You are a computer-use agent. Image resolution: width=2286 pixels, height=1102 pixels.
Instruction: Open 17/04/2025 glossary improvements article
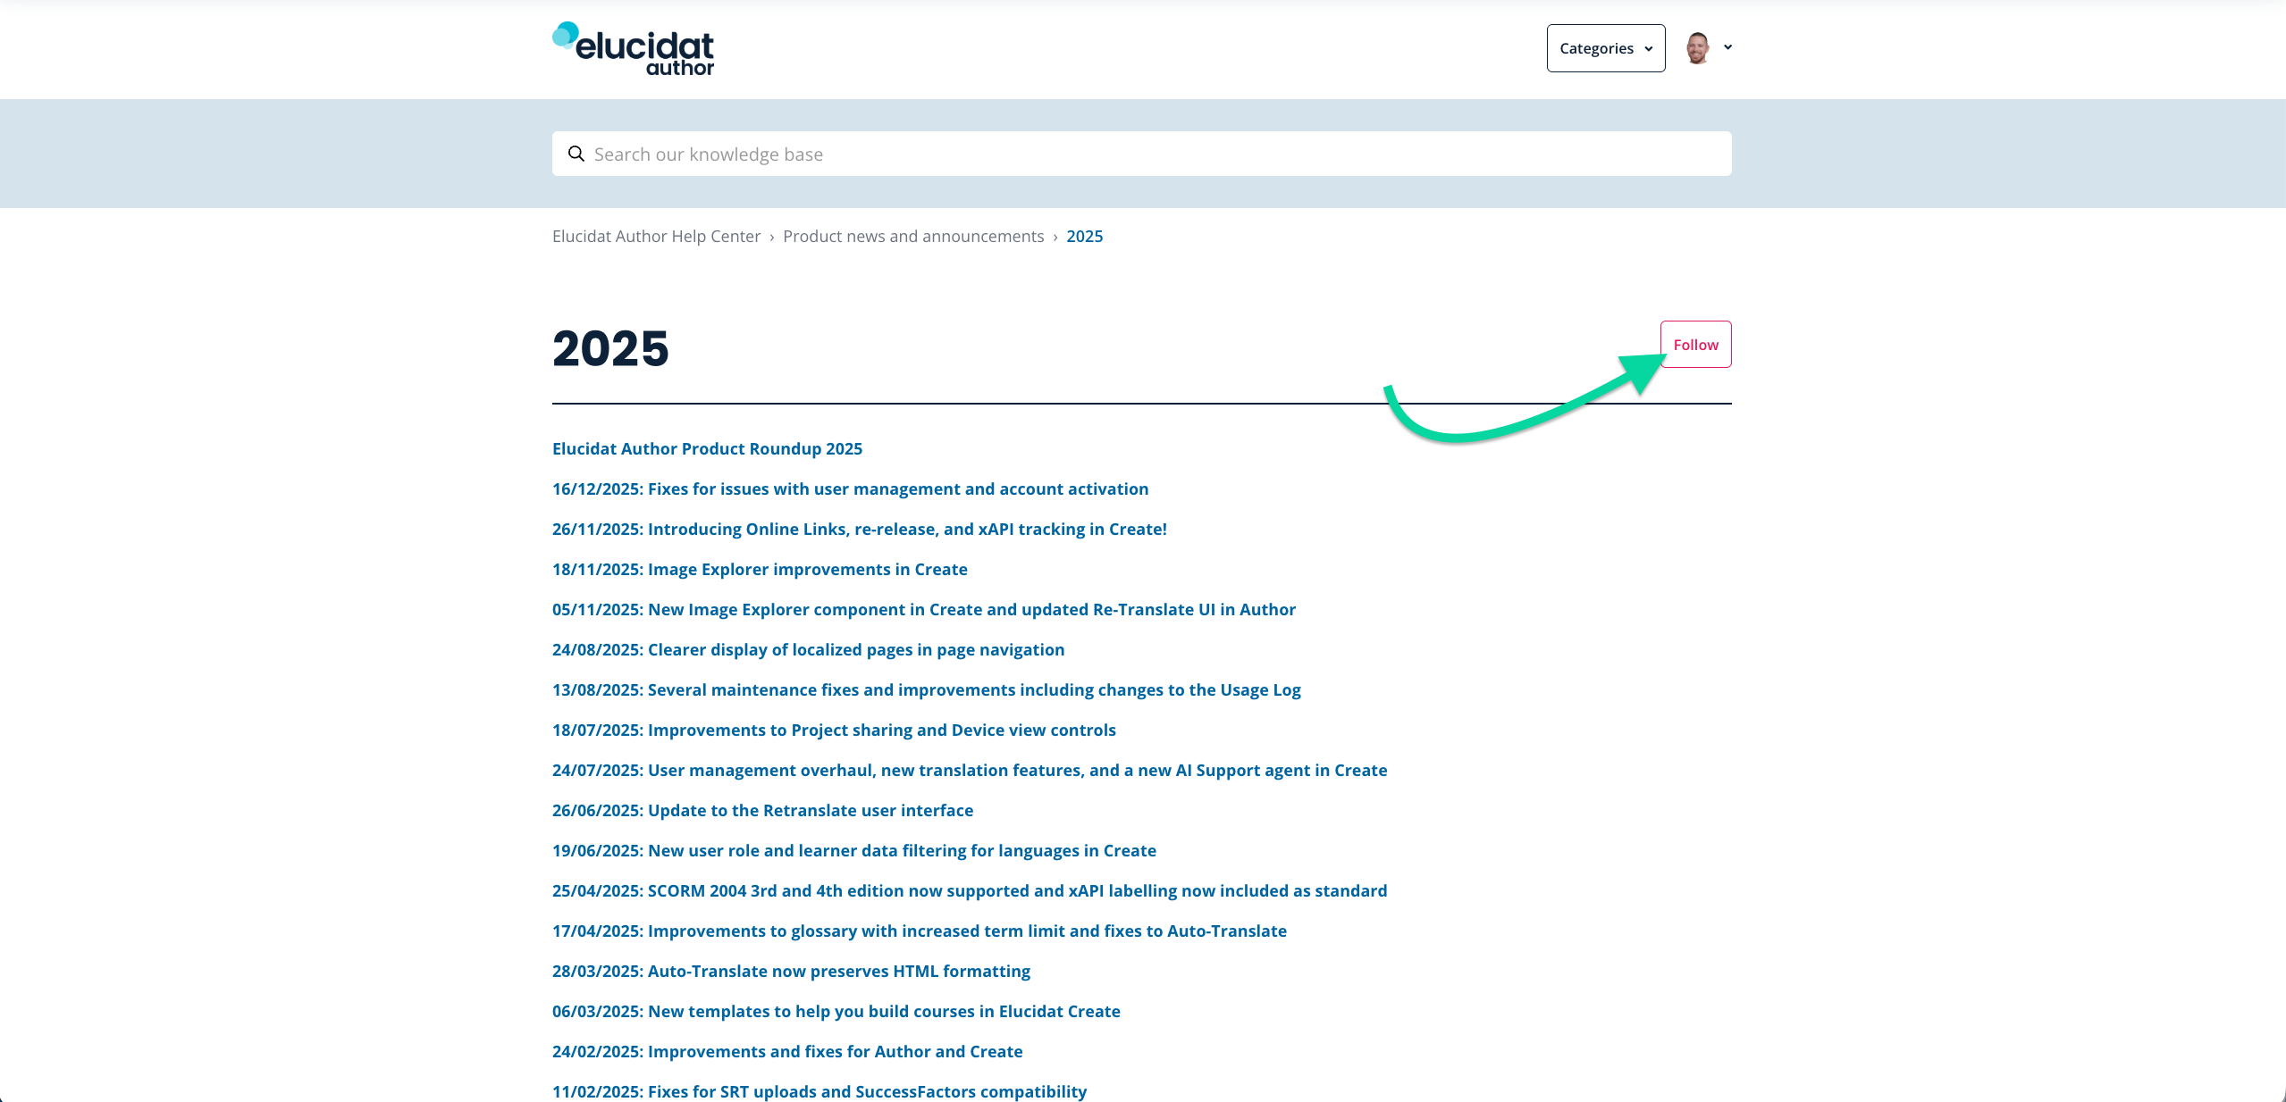click(920, 931)
